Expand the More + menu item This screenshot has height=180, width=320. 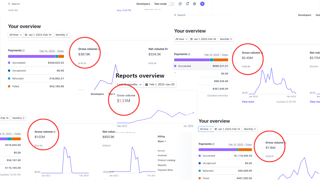[162, 141]
